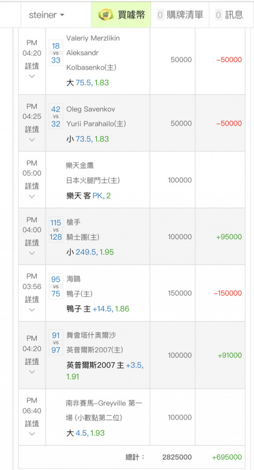Click the 0 badge next to 購牌清單
The width and height of the screenshot is (254, 470).
coord(160,15)
